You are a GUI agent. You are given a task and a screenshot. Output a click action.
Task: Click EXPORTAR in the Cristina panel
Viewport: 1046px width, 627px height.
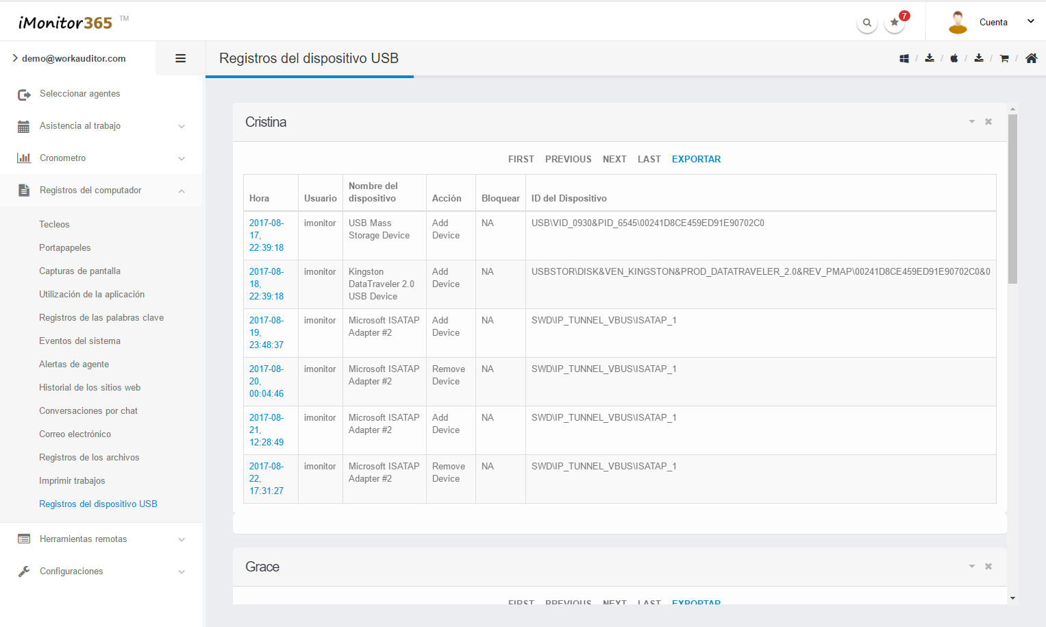tap(696, 159)
